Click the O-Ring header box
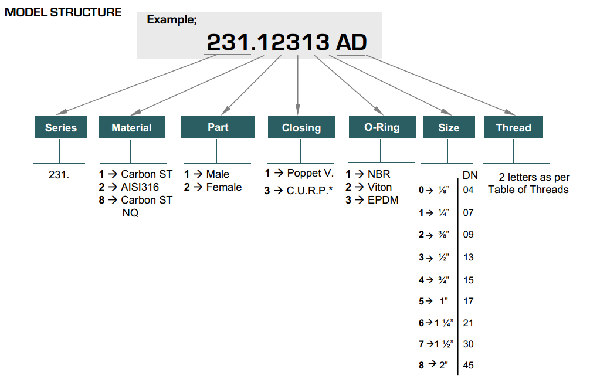Image resolution: width=590 pixels, height=379 pixels. click(x=382, y=127)
